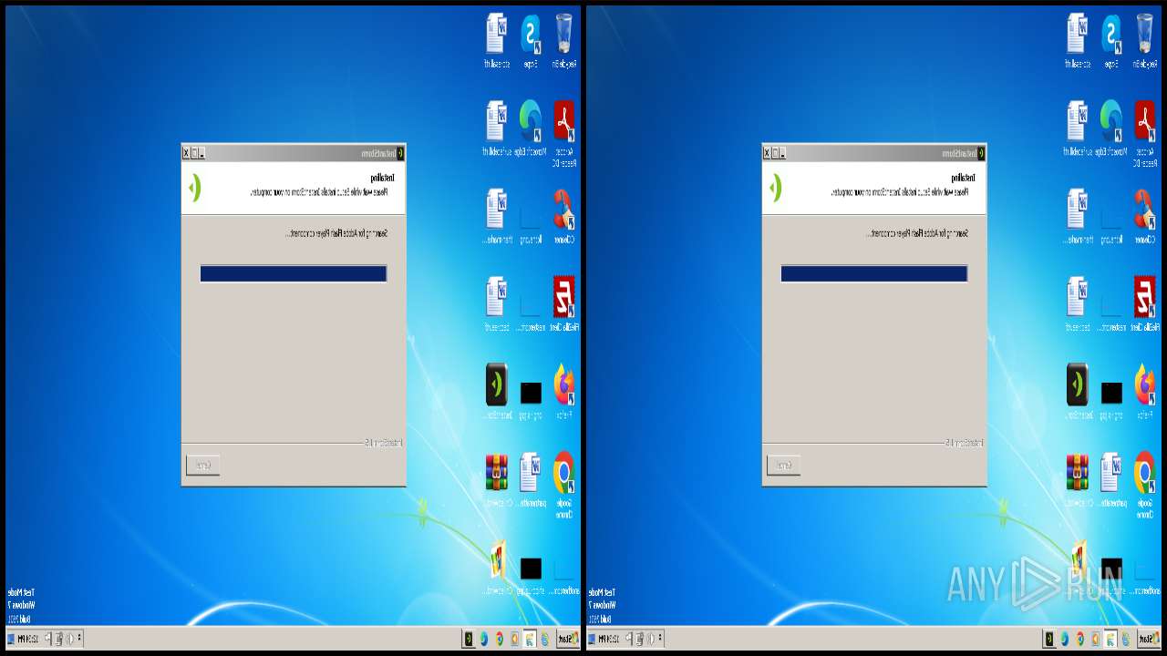Screen dimensions: 1167x656
Task: Open InstantStorm desktop icon, left screen copy
Action: (x=497, y=391)
